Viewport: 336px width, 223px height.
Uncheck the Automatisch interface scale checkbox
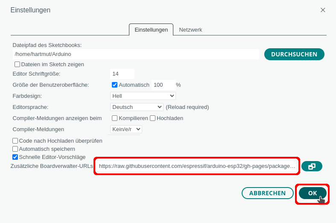tap(114, 85)
